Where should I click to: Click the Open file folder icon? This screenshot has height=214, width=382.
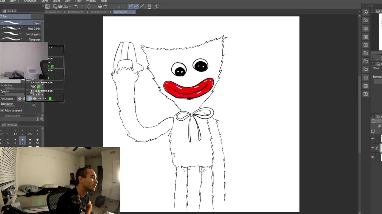coord(60,7)
